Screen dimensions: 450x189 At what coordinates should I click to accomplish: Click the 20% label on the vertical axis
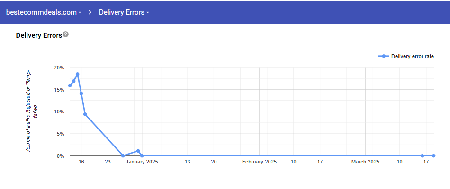coord(59,68)
